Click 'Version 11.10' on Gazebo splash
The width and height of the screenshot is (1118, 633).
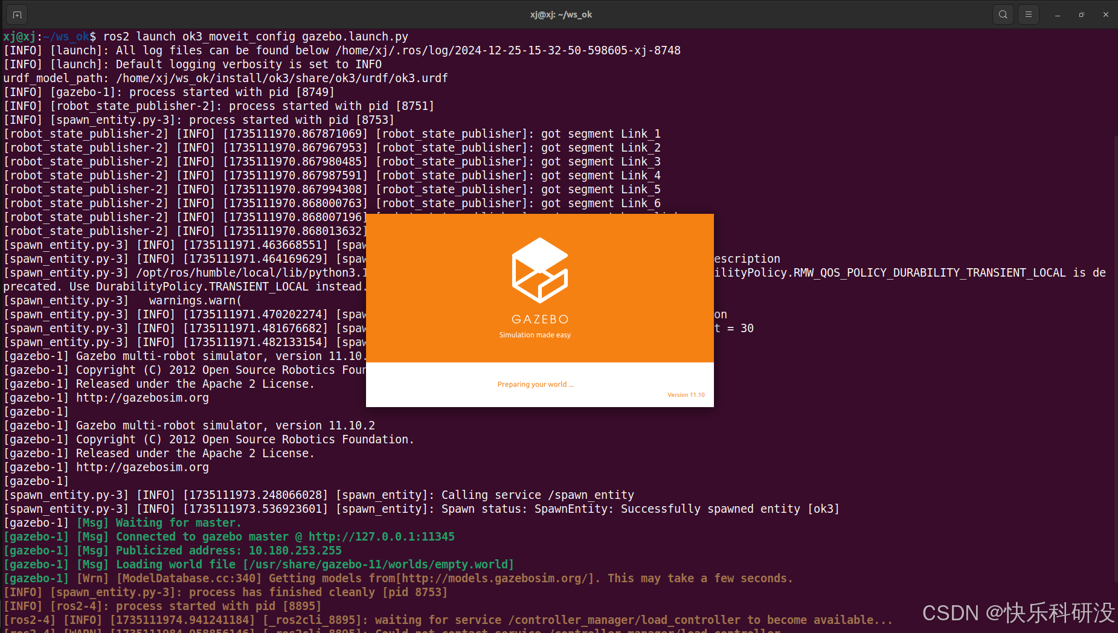686,395
